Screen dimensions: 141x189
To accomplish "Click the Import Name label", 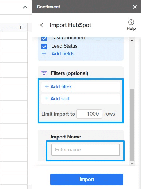I will (x=66, y=137).
